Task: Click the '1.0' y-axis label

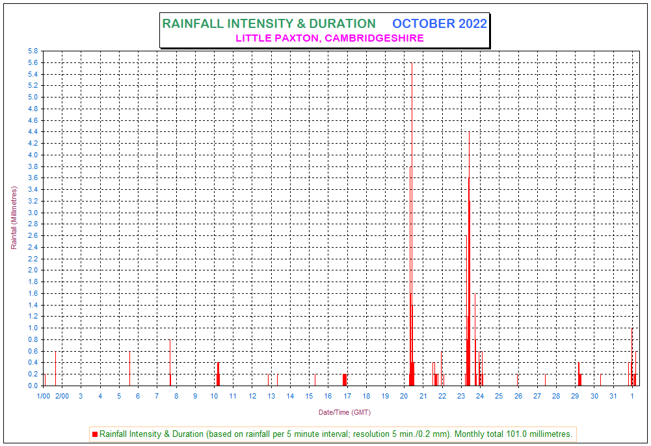Action: [x=33, y=328]
